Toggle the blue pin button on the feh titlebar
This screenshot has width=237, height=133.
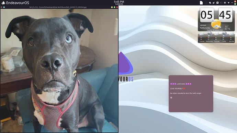[x=4, y=7]
